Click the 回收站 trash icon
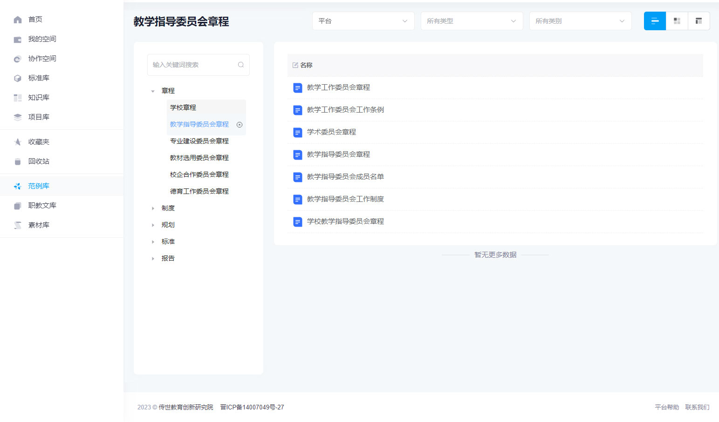This screenshot has height=422, width=719. tap(18, 161)
